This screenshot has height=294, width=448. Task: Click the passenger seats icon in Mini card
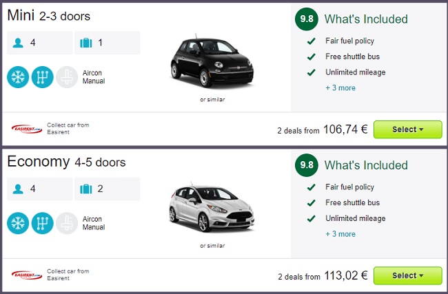(x=18, y=43)
